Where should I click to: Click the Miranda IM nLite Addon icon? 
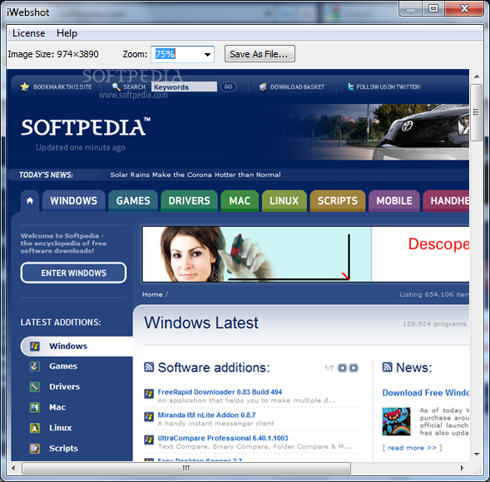click(149, 416)
